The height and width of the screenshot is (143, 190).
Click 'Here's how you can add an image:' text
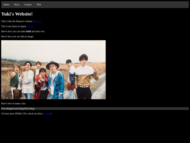18,36
